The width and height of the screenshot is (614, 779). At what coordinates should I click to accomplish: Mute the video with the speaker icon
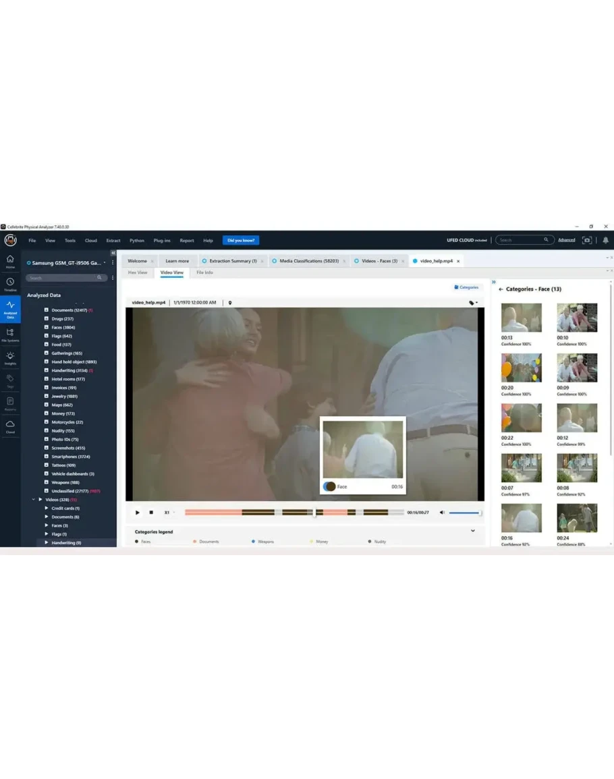pos(442,513)
